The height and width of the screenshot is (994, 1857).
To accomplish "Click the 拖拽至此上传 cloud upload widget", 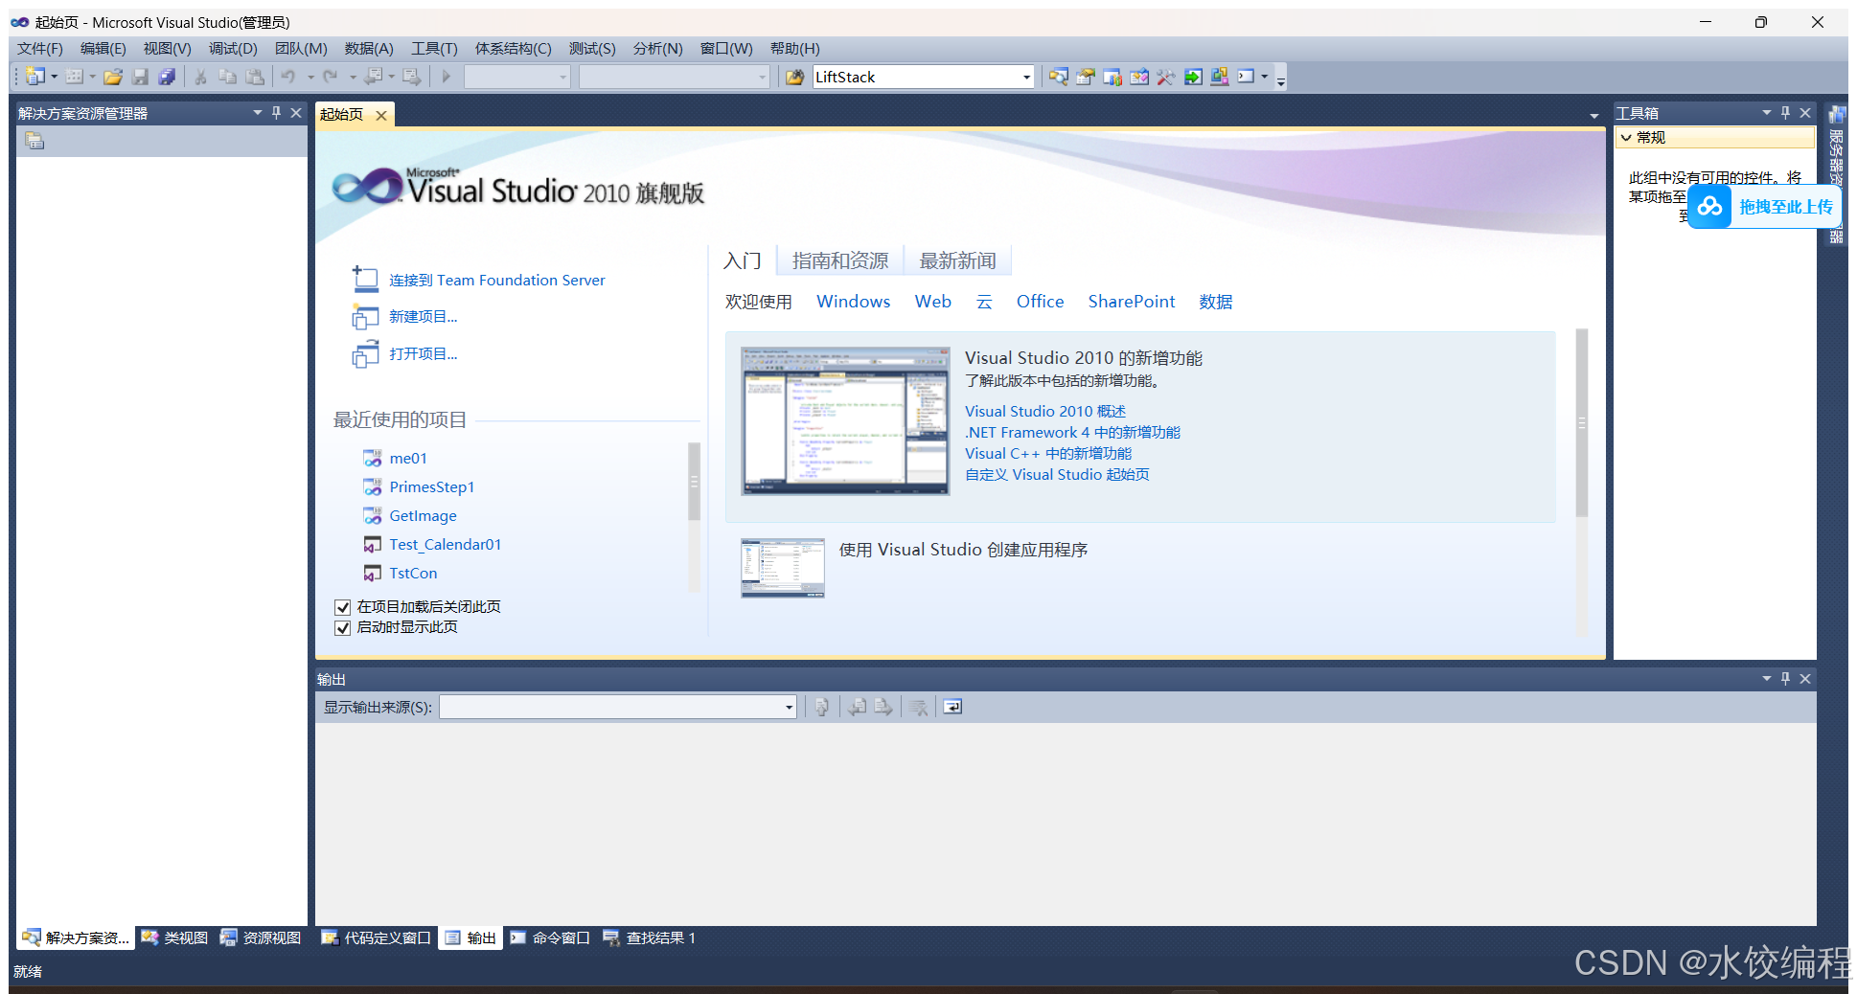I will tap(1763, 207).
